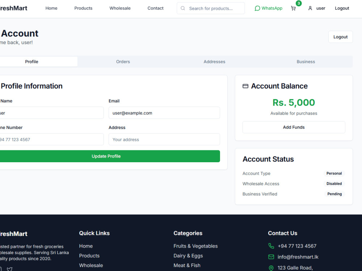Click the Rs. 5,000 balance amount
Viewport: 362px width, 271px height.
point(294,103)
